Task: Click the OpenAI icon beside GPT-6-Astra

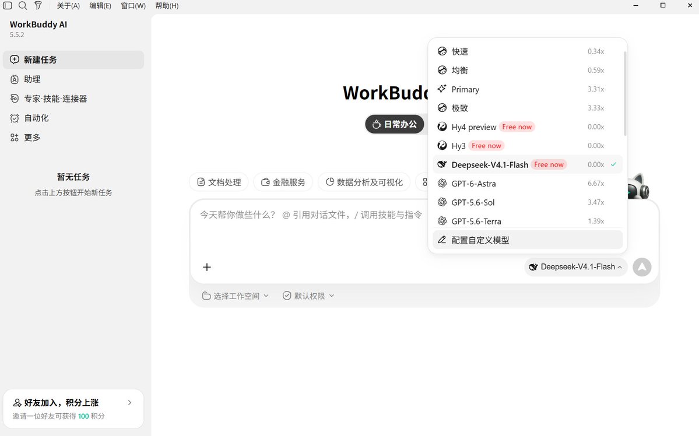Action: tap(442, 183)
